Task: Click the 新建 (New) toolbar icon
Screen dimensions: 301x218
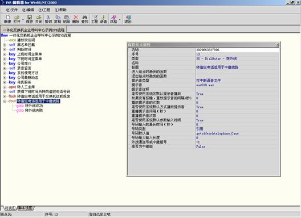Action: tap(7, 19)
